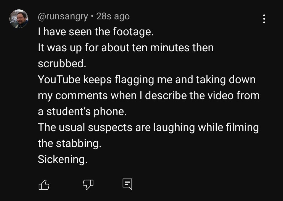Click the "28s ago" timestamp
This screenshot has height=201, width=283.
point(113,17)
